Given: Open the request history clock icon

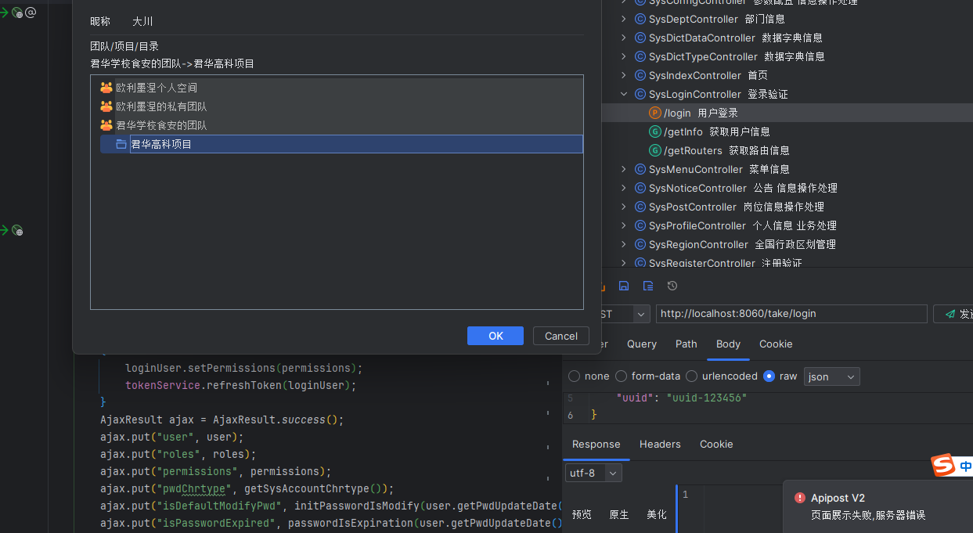Looking at the screenshot, I should pos(672,286).
